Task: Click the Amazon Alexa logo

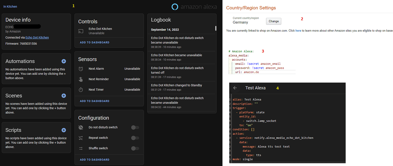Action: click(174, 6)
